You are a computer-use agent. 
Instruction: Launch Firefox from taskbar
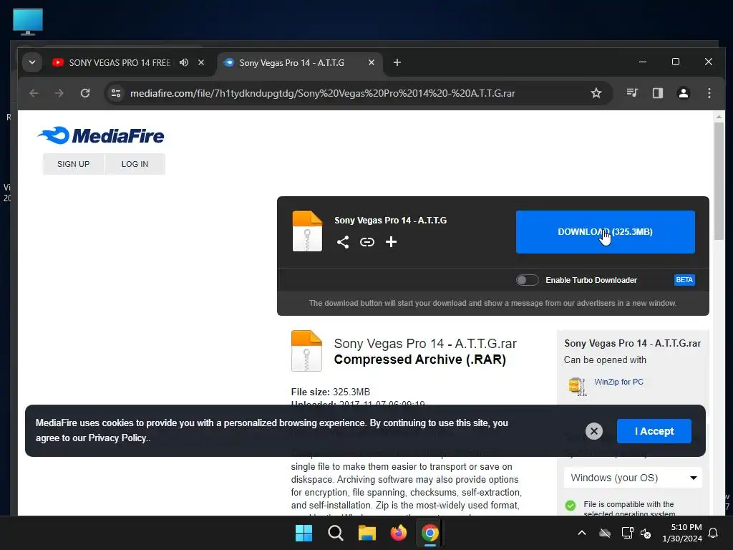pyautogui.click(x=398, y=533)
